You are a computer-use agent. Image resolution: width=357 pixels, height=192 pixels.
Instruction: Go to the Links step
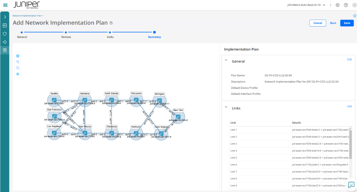click(110, 32)
